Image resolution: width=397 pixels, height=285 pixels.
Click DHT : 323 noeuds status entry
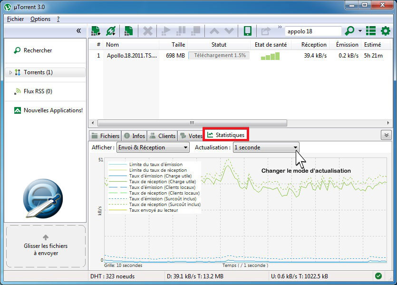tap(113, 276)
